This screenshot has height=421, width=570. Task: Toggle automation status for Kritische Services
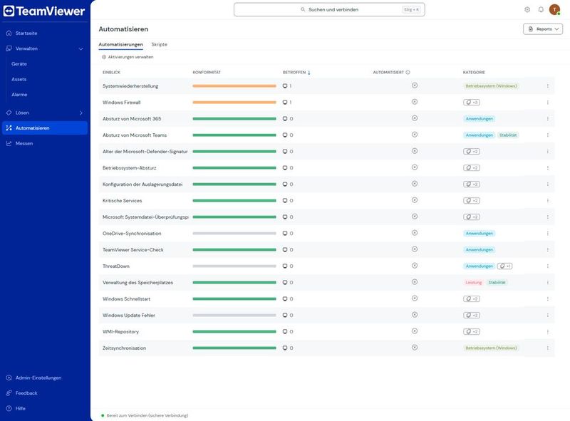pos(415,200)
